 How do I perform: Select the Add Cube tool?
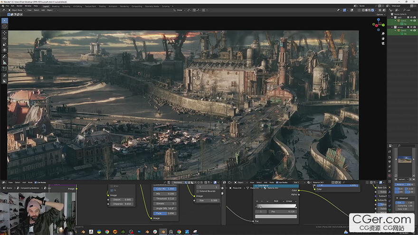click(5, 69)
